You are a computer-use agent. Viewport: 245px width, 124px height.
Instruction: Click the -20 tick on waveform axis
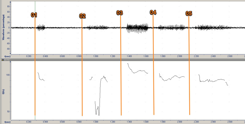[8, 33]
